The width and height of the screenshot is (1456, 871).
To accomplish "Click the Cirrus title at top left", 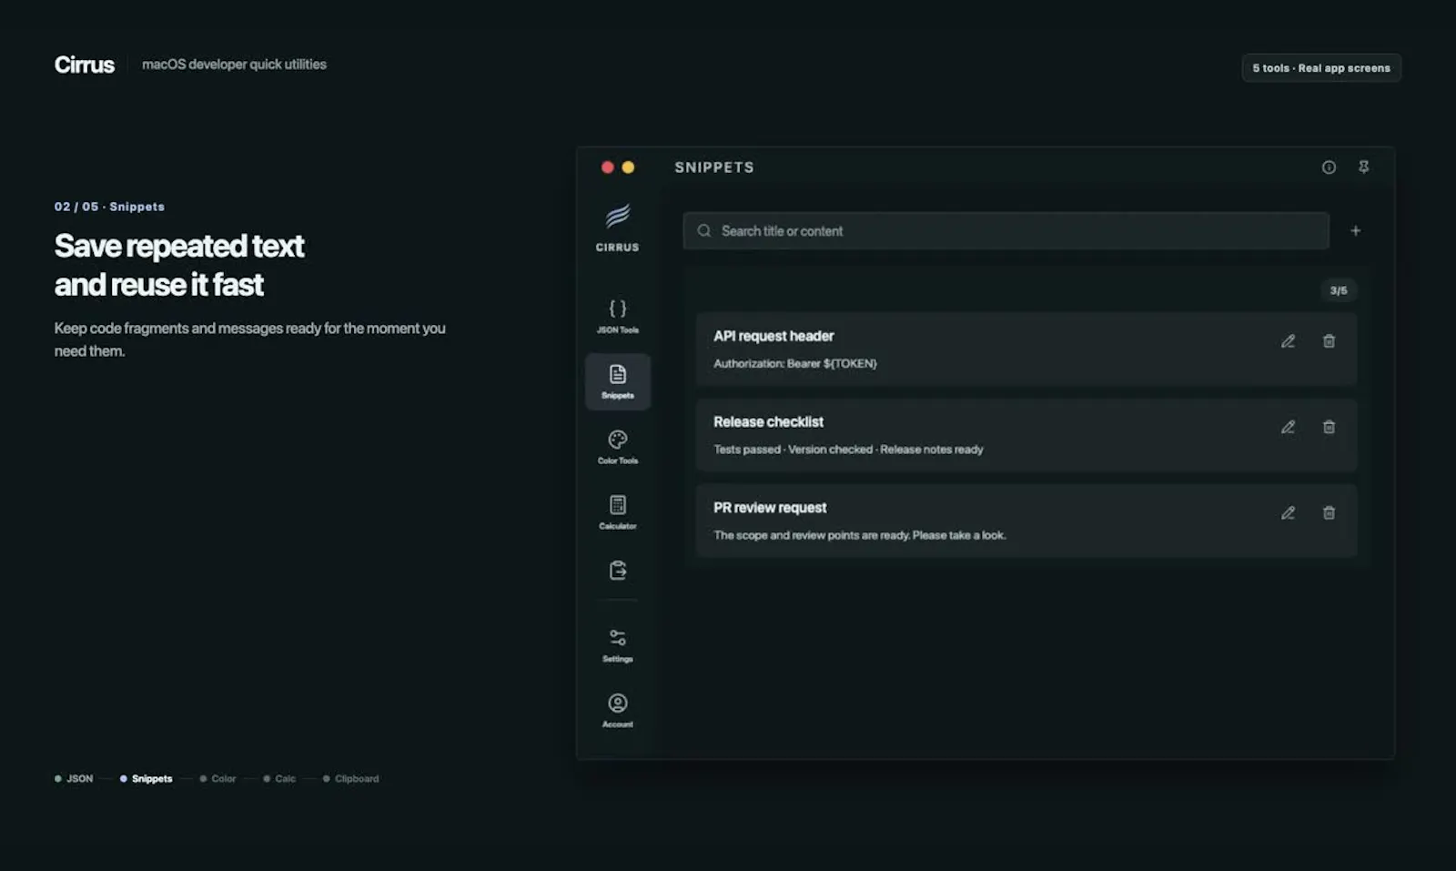I will (x=85, y=65).
